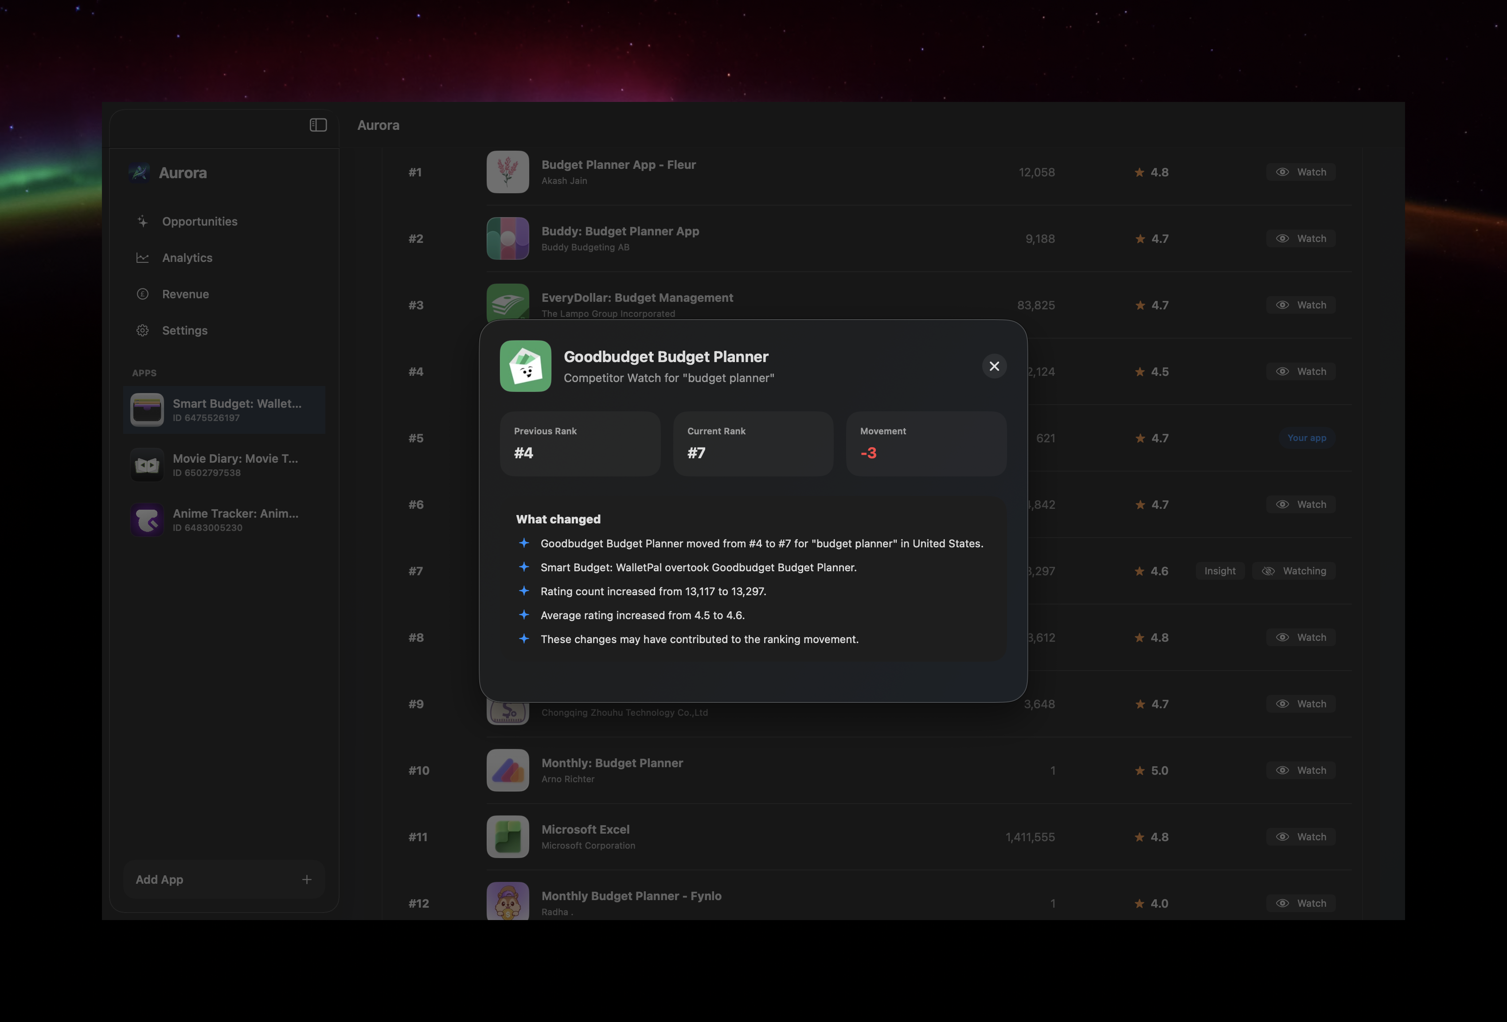Click the Opportunities sparkle icon
1507x1022 pixels.
(143, 221)
